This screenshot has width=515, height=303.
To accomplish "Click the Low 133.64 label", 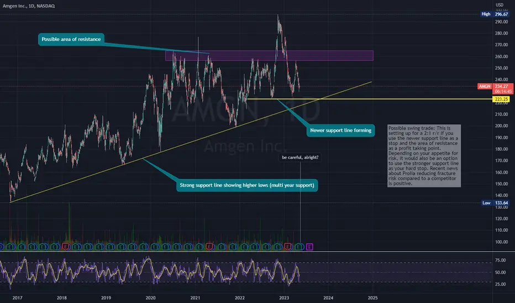I will coord(495,203).
